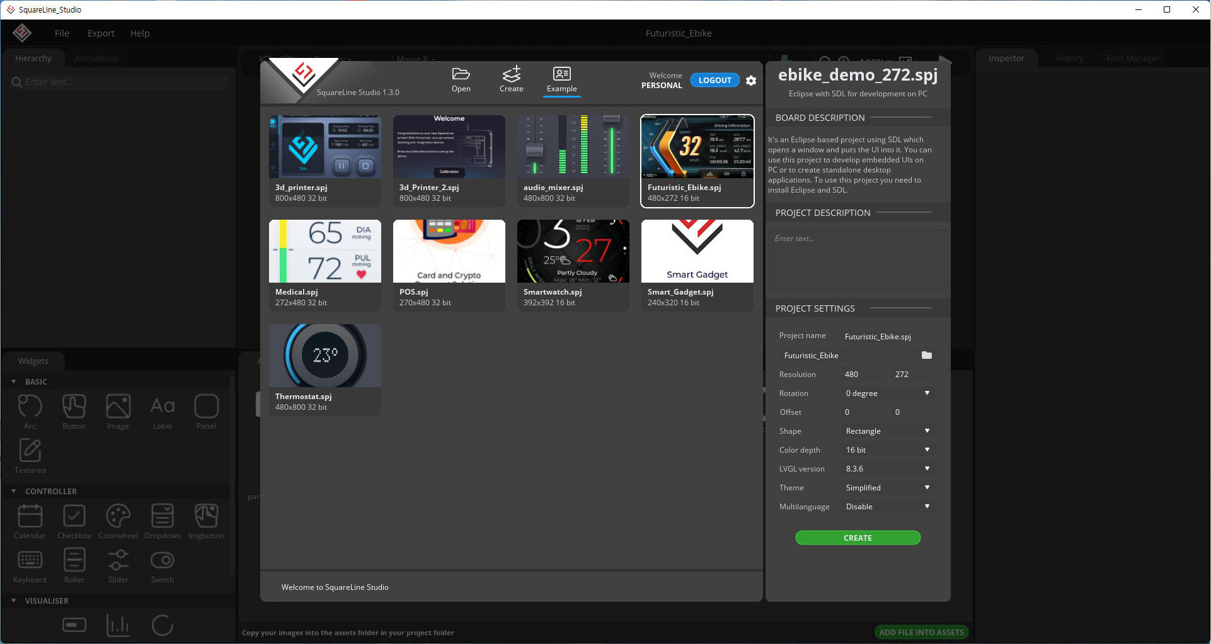Screen dimensions: 1211x644
Task: Select the Textarea widget icon
Action: (30, 451)
